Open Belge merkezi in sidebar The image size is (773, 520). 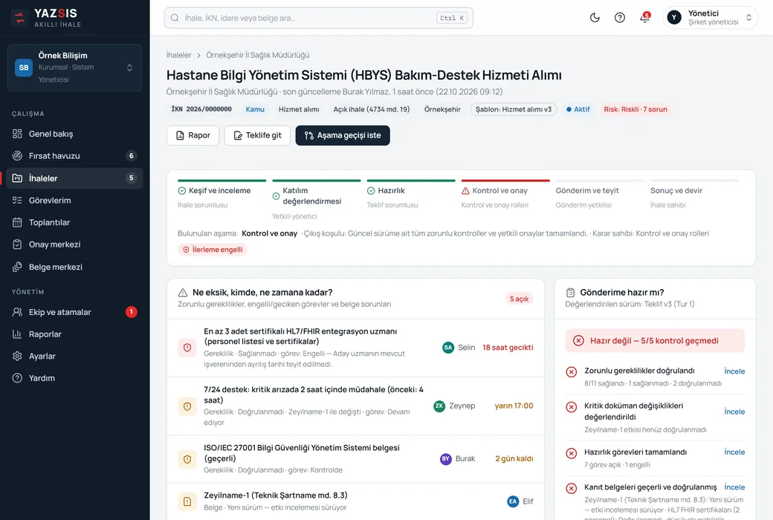coord(74,267)
